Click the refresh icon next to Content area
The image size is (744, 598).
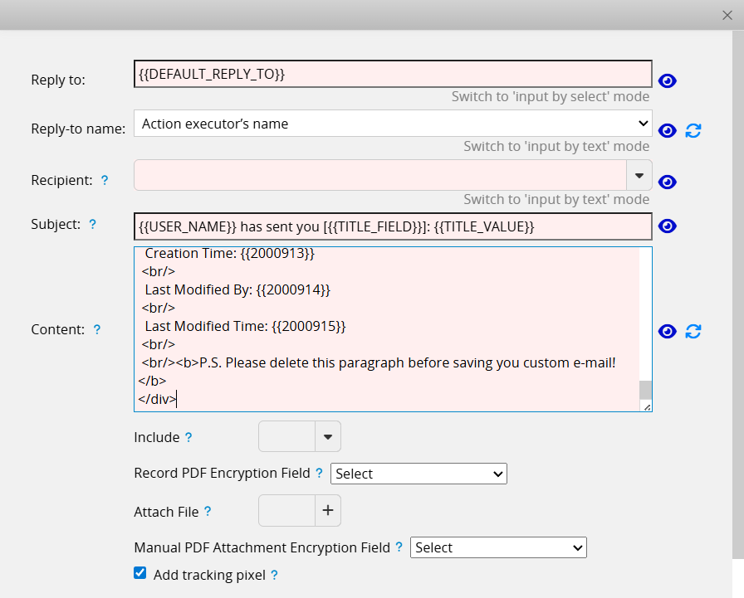pyautogui.click(x=693, y=332)
